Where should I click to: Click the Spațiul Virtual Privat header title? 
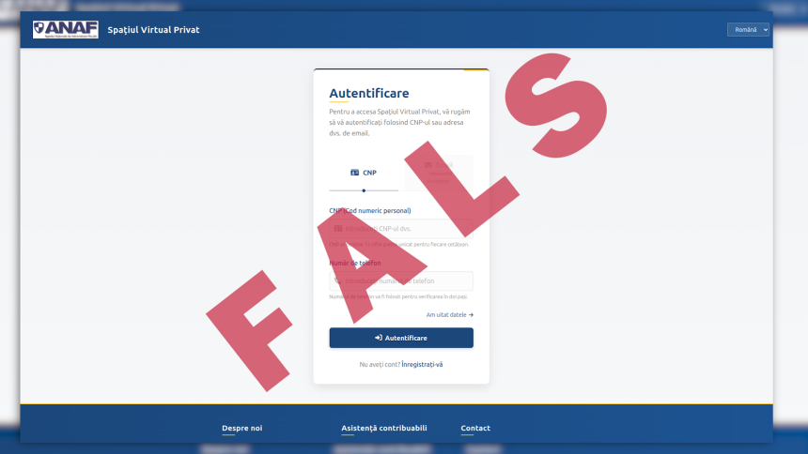coord(153,30)
